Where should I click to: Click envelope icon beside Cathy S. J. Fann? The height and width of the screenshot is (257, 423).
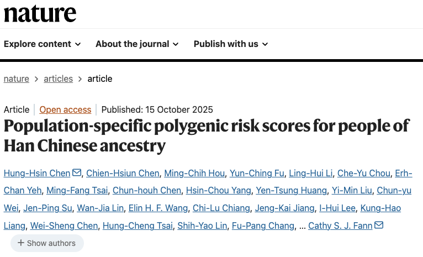click(379, 224)
